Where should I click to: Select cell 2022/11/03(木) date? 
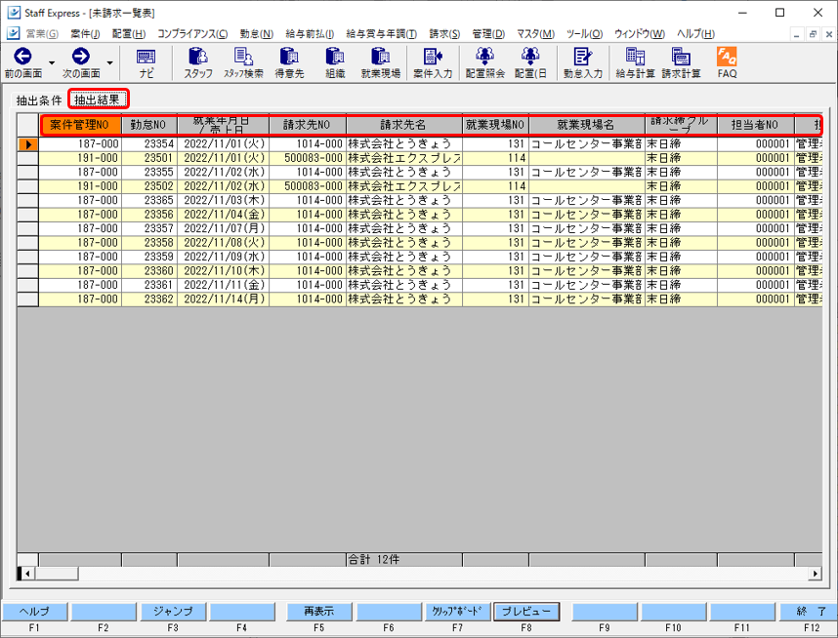pos(224,200)
